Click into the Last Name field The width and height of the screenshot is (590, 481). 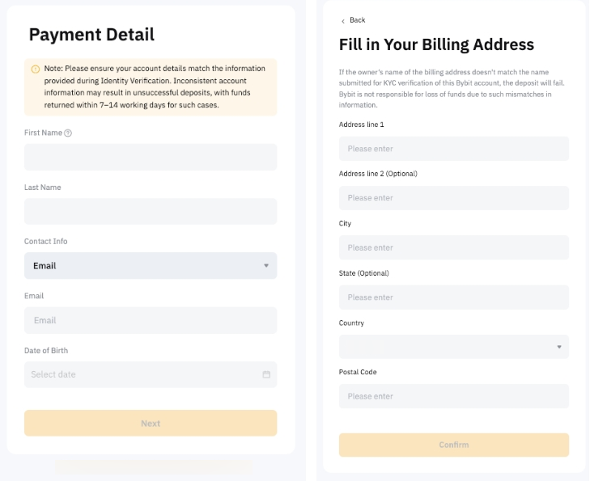pyautogui.click(x=151, y=211)
